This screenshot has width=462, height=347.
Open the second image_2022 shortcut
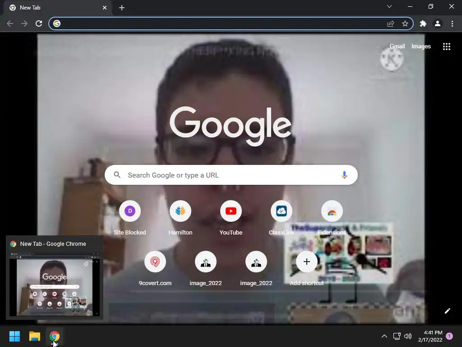point(256,268)
